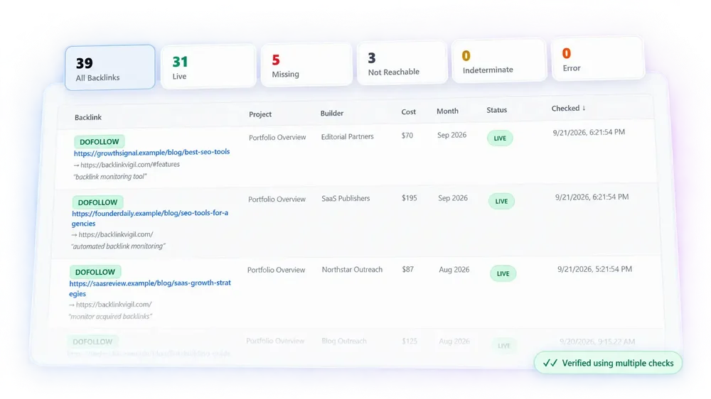Screen dimensions: 711x399
Task: Select the All Backlinks filter card
Action: pos(109,67)
